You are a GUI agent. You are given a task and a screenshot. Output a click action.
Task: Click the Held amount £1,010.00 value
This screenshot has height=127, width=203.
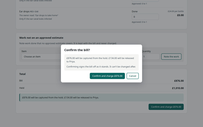coord(178,88)
